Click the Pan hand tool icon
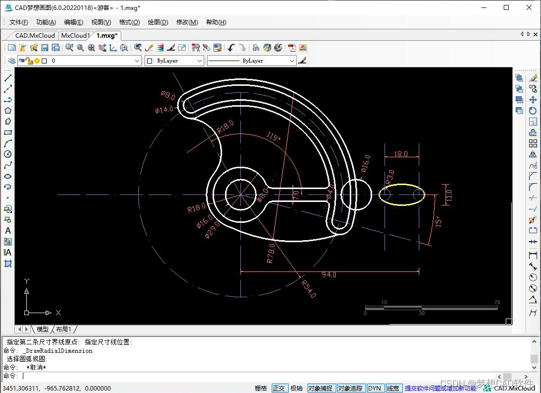541x393 pixels. [102, 48]
